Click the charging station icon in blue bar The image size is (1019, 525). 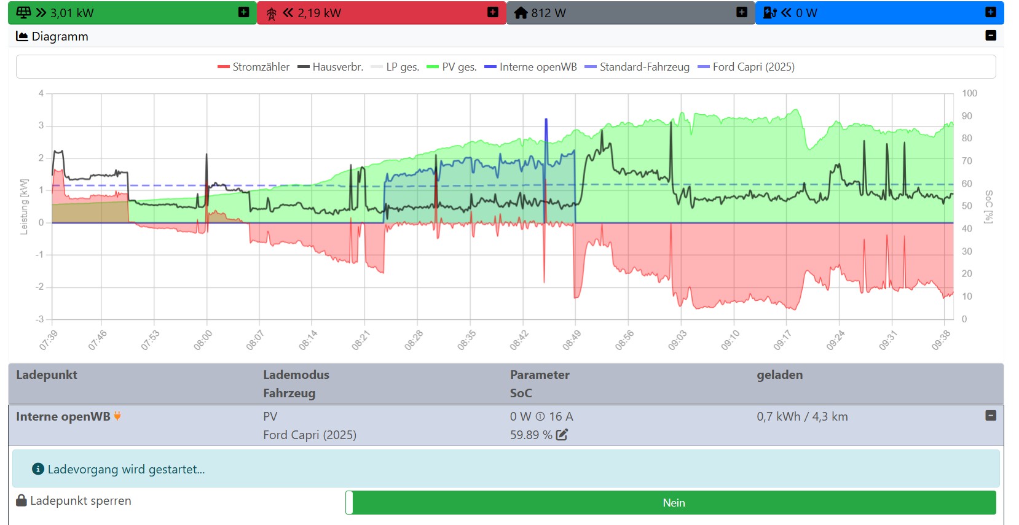coord(769,13)
